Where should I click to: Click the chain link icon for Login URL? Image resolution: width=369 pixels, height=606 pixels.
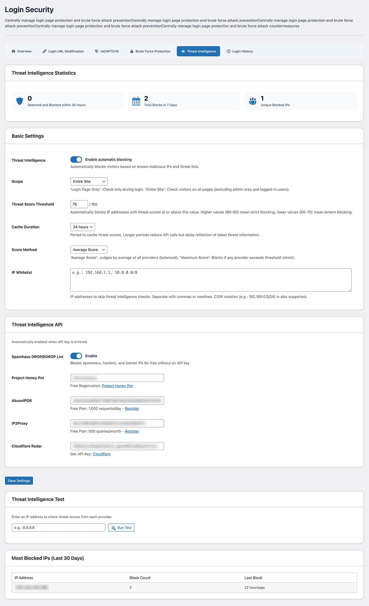[44, 51]
